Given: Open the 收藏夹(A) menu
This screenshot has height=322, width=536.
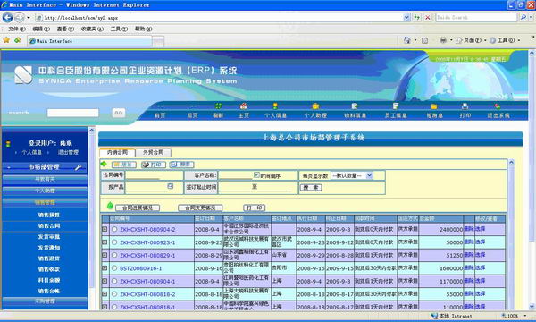Looking at the screenshot, I should (x=92, y=30).
